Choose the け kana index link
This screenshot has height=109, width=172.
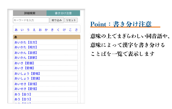(x=64, y=30)
